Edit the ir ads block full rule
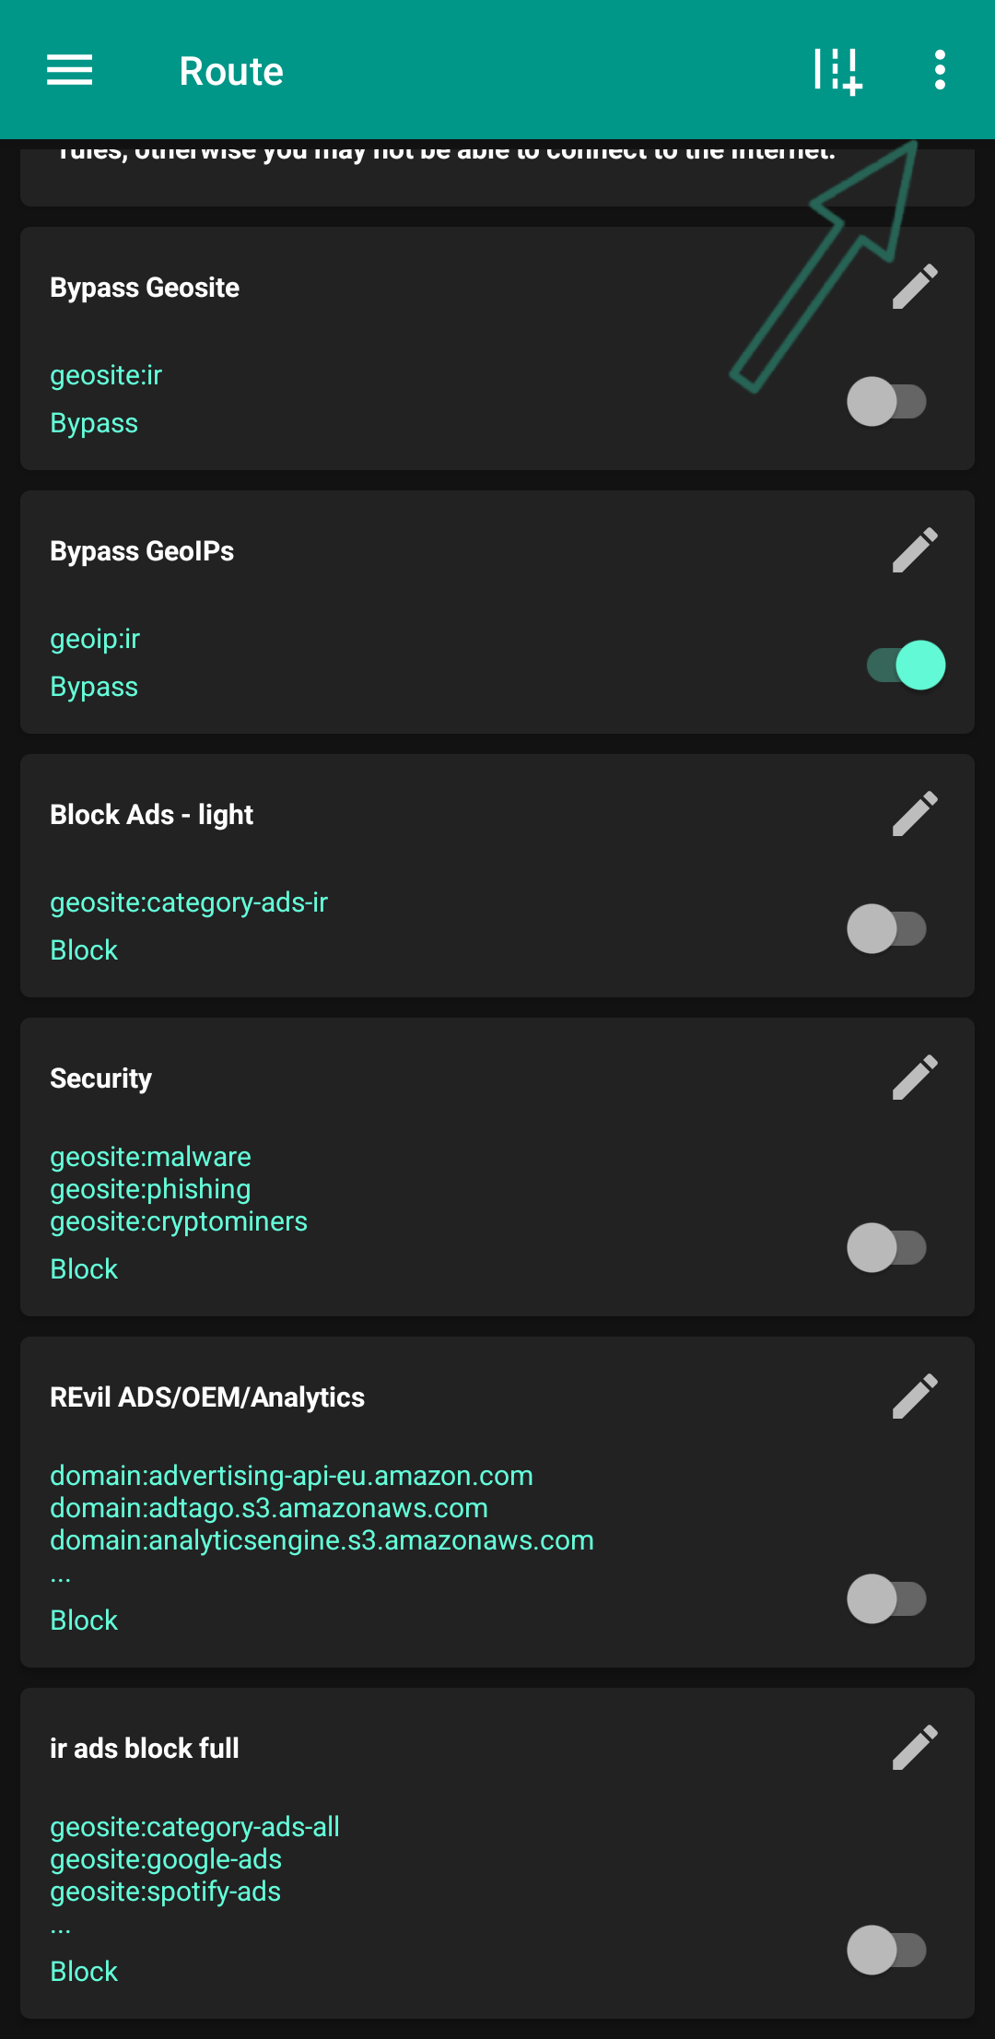Screen dimensions: 995x2039 [x=915, y=1748]
